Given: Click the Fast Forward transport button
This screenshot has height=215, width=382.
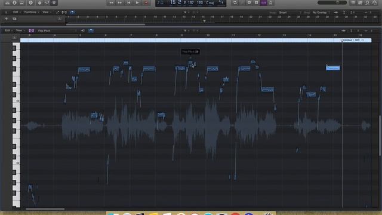Looking at the screenshot, I should pos(120,2).
